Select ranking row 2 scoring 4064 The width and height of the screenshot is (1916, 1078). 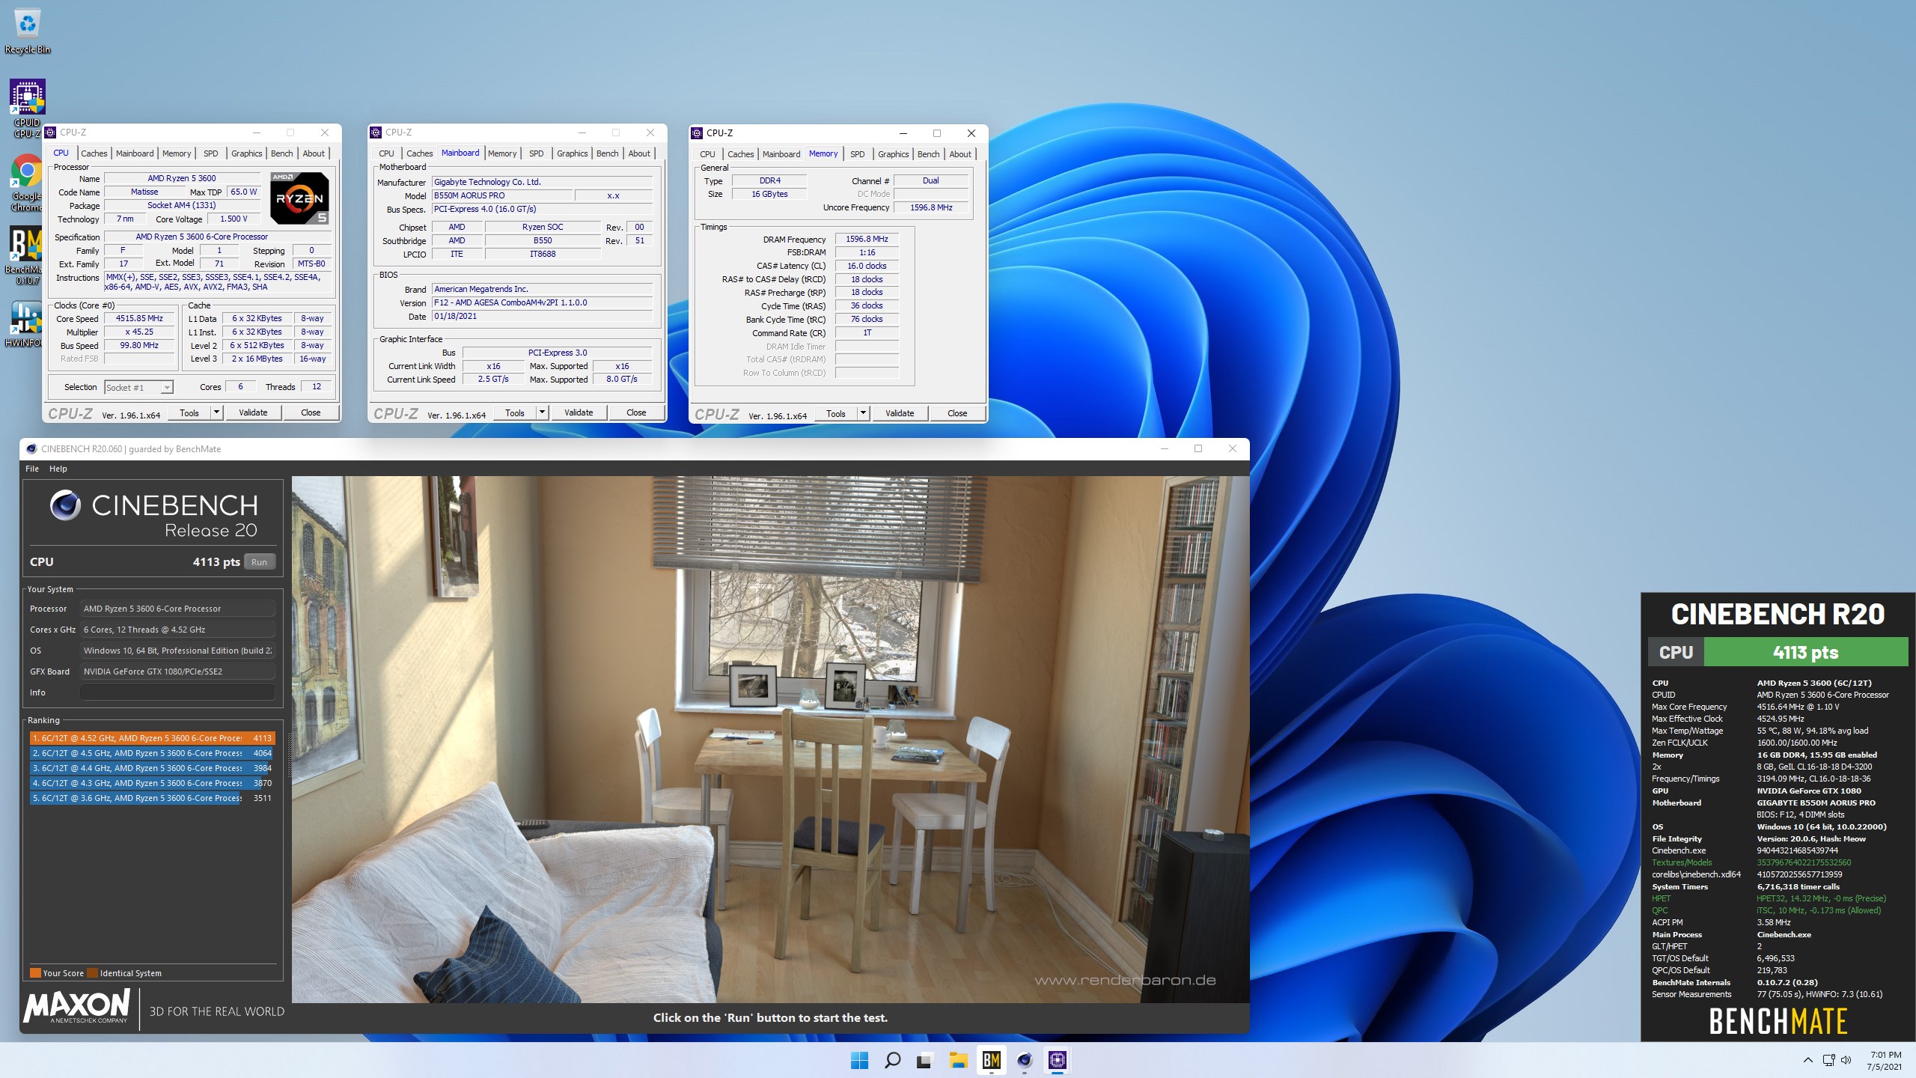pos(152,753)
